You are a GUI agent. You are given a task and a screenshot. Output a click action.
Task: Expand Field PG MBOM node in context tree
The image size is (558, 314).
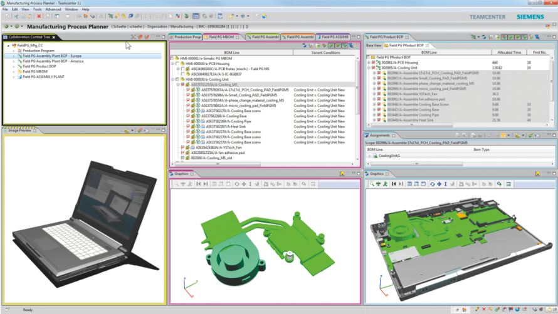(14, 72)
